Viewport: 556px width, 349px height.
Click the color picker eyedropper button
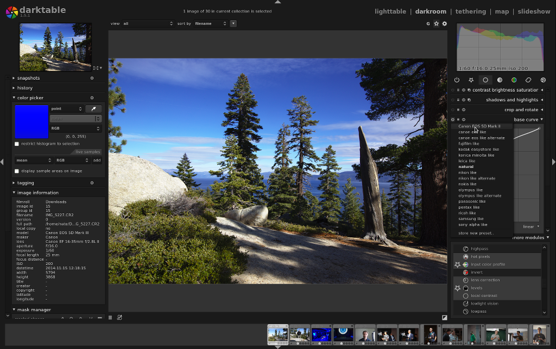click(93, 109)
